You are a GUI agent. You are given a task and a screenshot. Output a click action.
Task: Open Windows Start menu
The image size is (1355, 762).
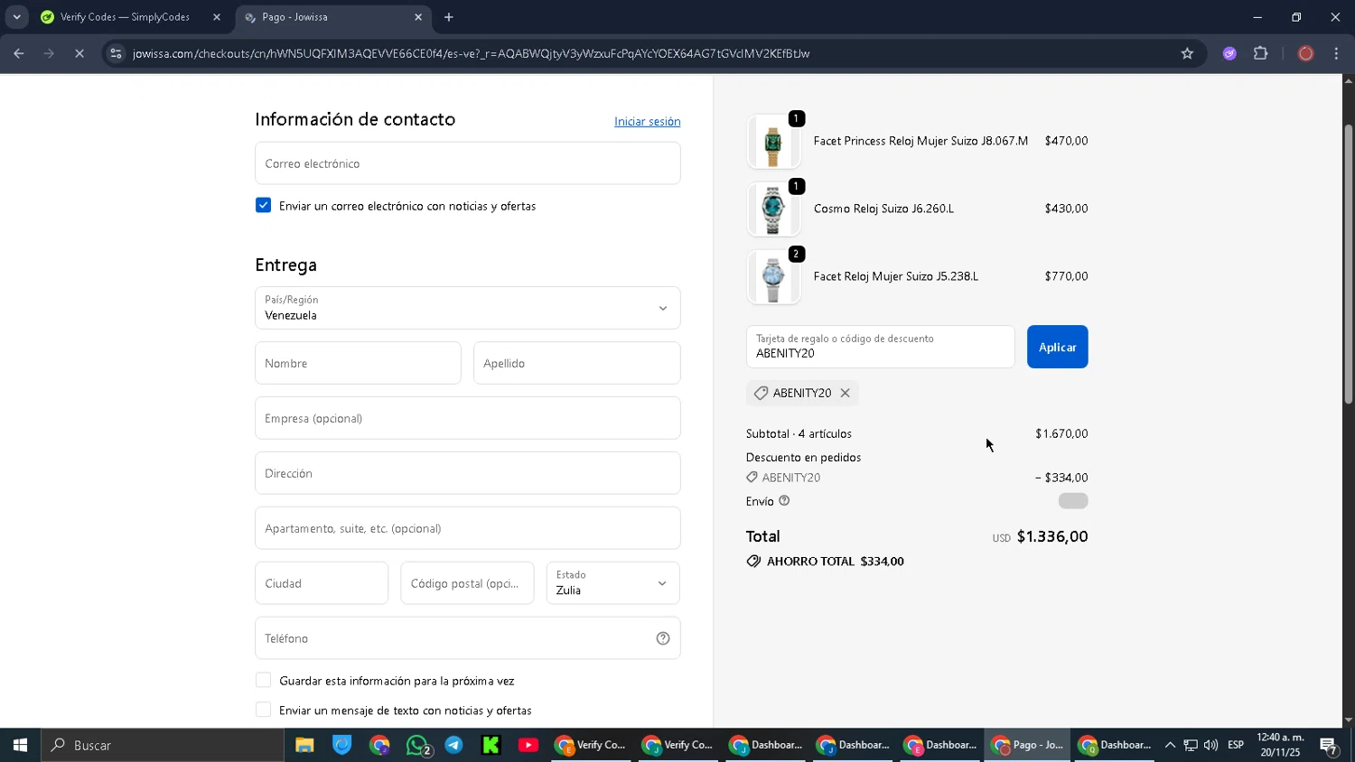(x=20, y=745)
